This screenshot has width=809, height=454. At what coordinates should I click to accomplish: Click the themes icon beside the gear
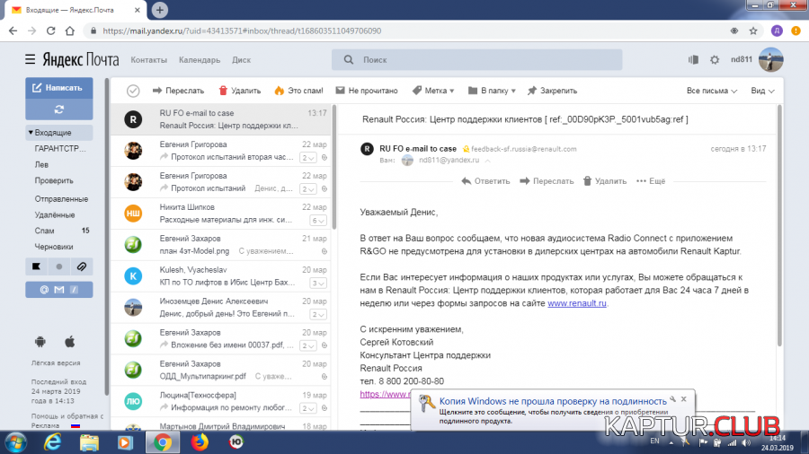693,60
